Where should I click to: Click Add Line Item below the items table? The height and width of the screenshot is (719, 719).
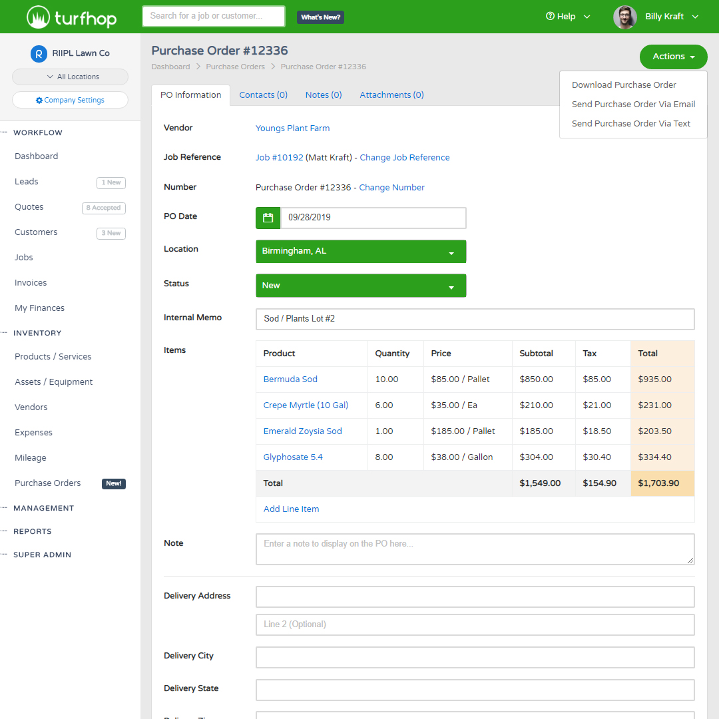(291, 509)
